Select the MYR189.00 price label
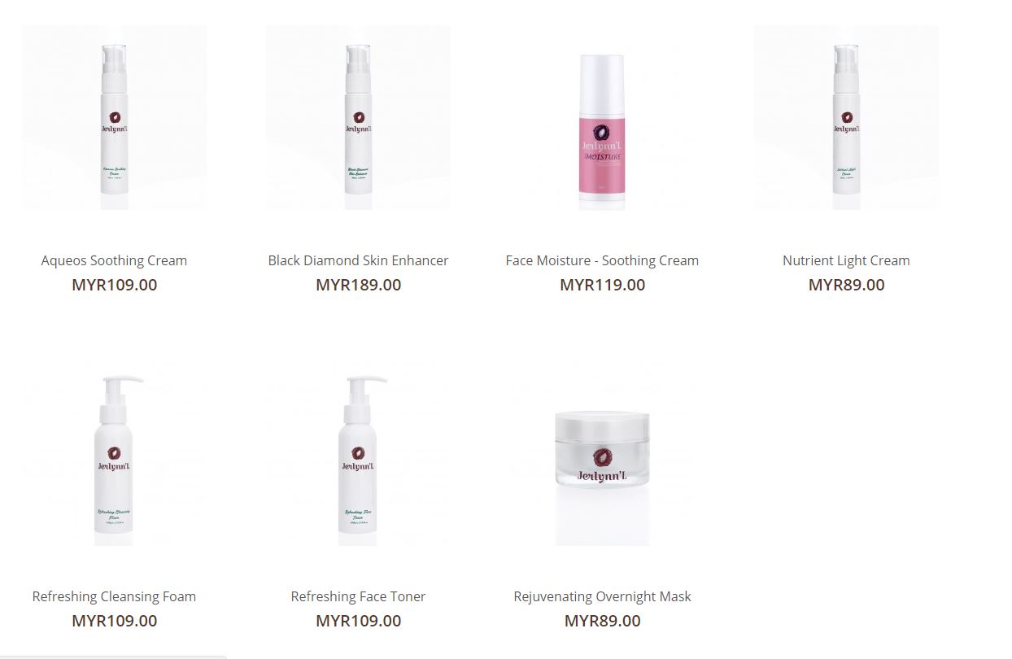This screenshot has width=1012, height=659. 358,285
